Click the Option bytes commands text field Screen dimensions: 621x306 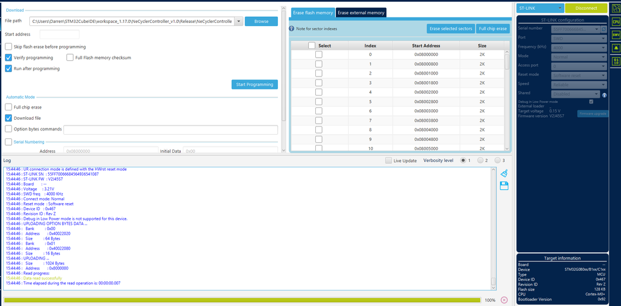(171, 130)
